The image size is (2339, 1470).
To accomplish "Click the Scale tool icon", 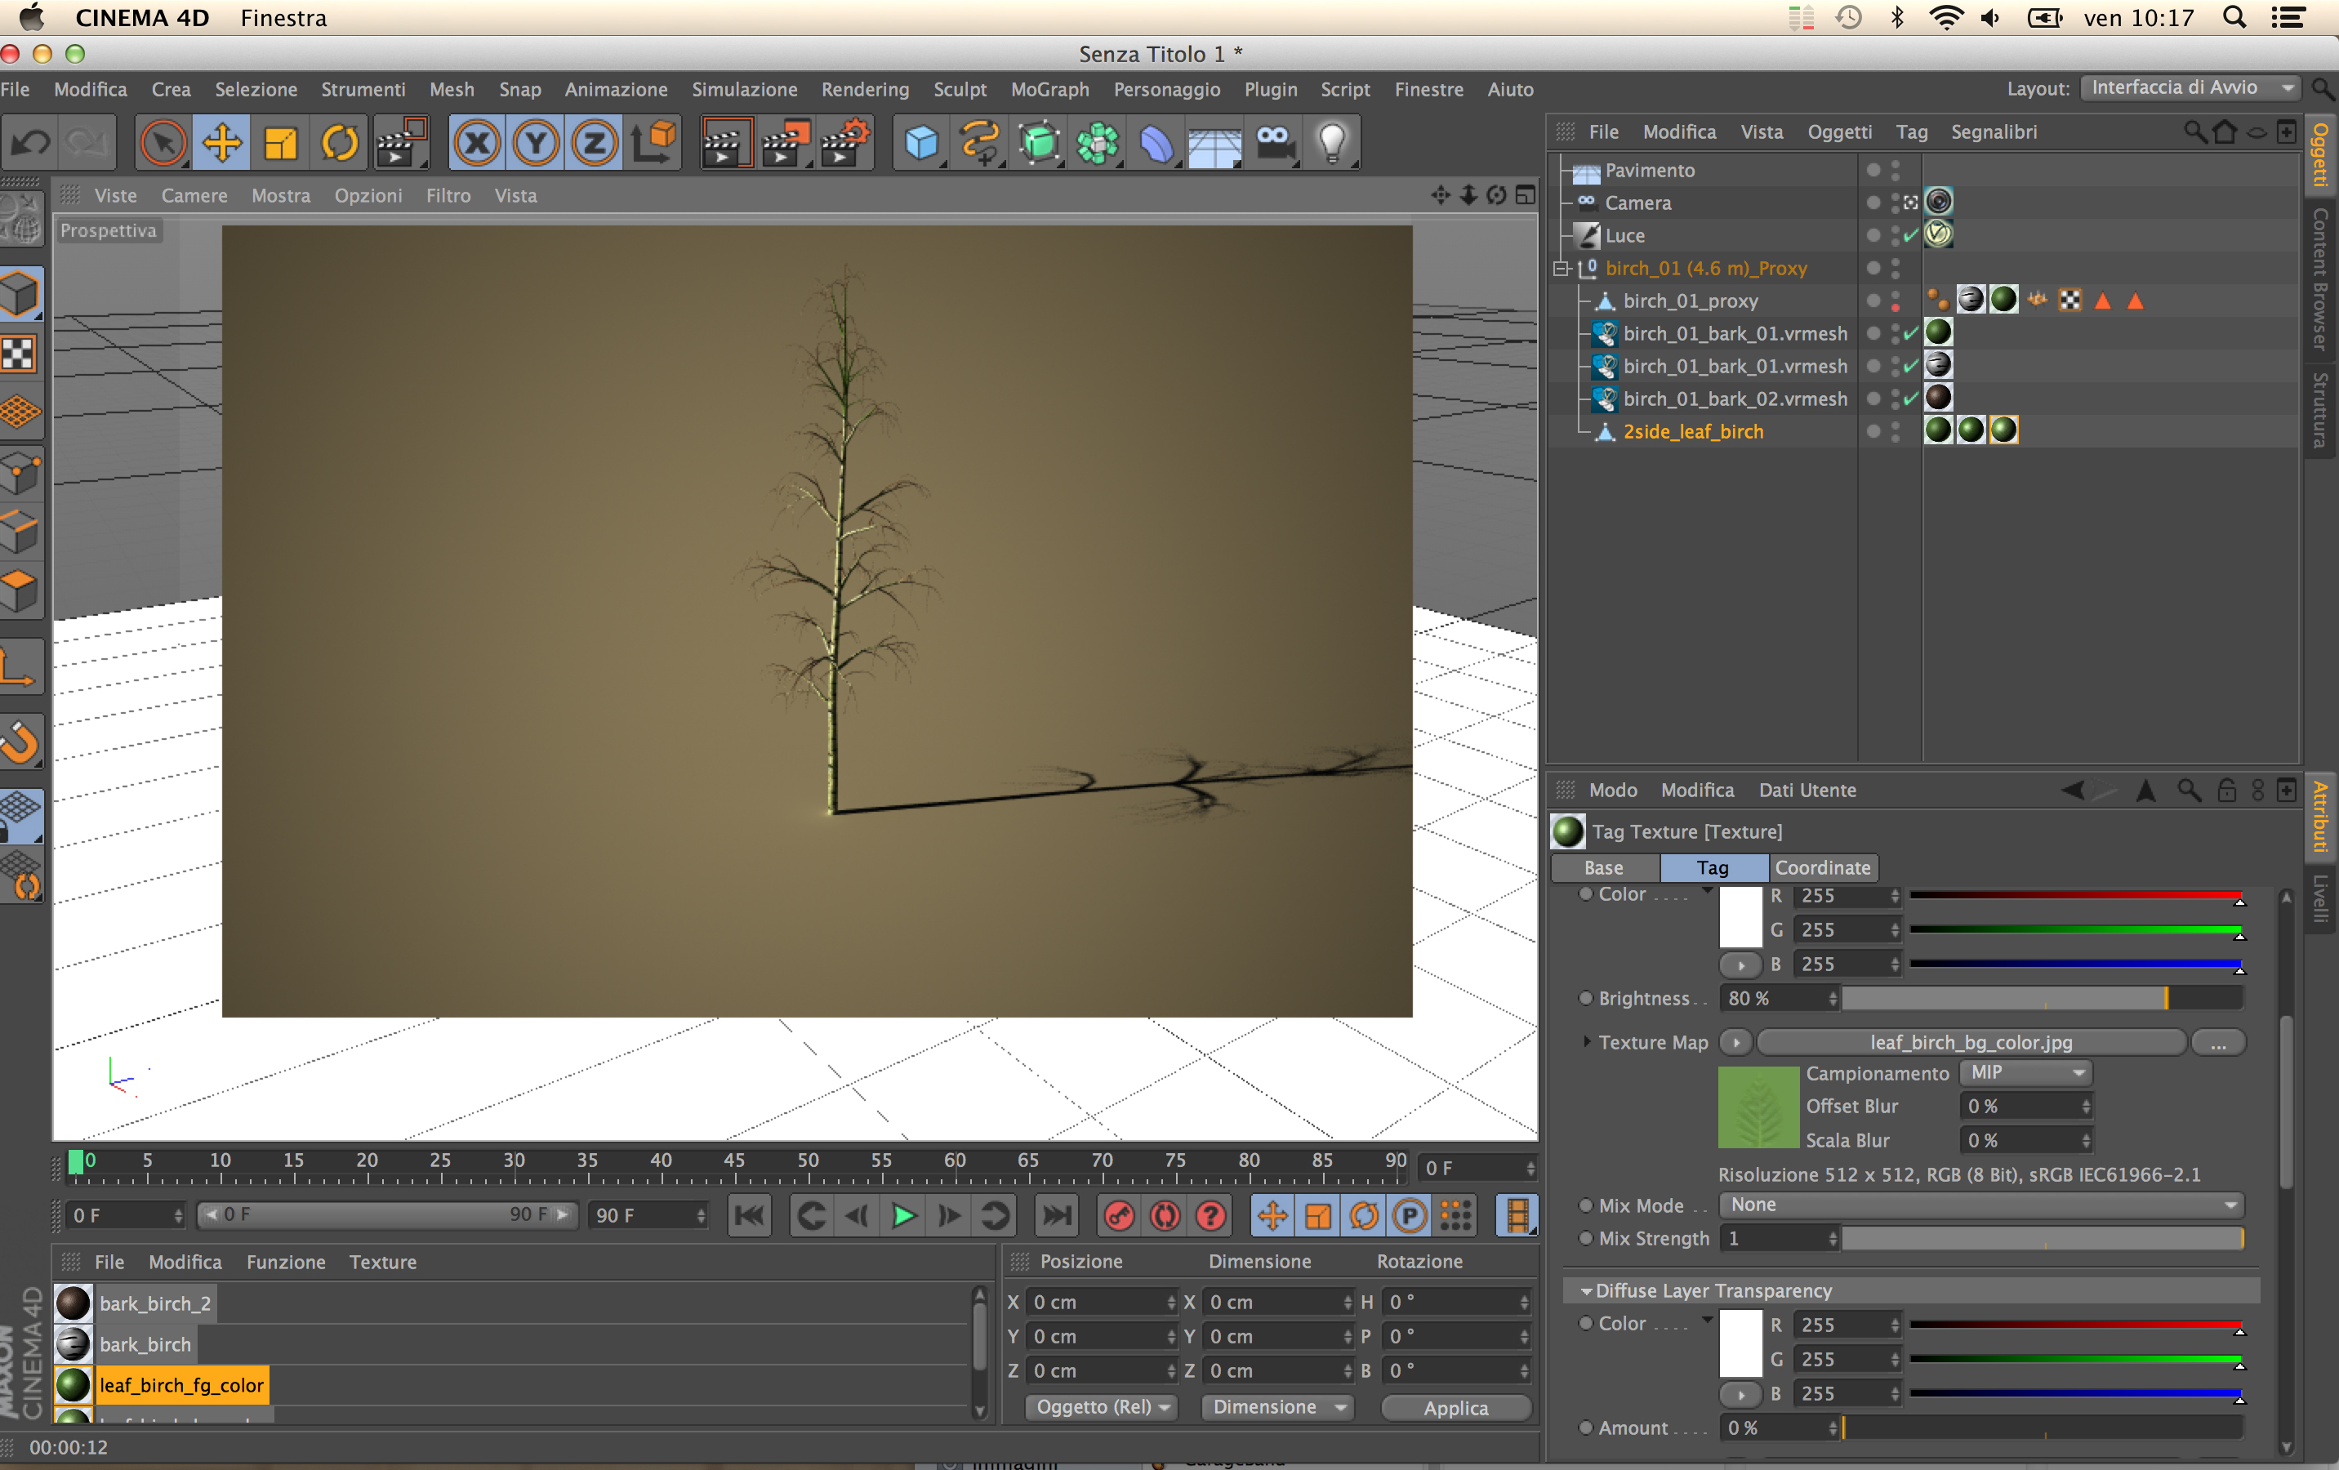I will [x=281, y=144].
